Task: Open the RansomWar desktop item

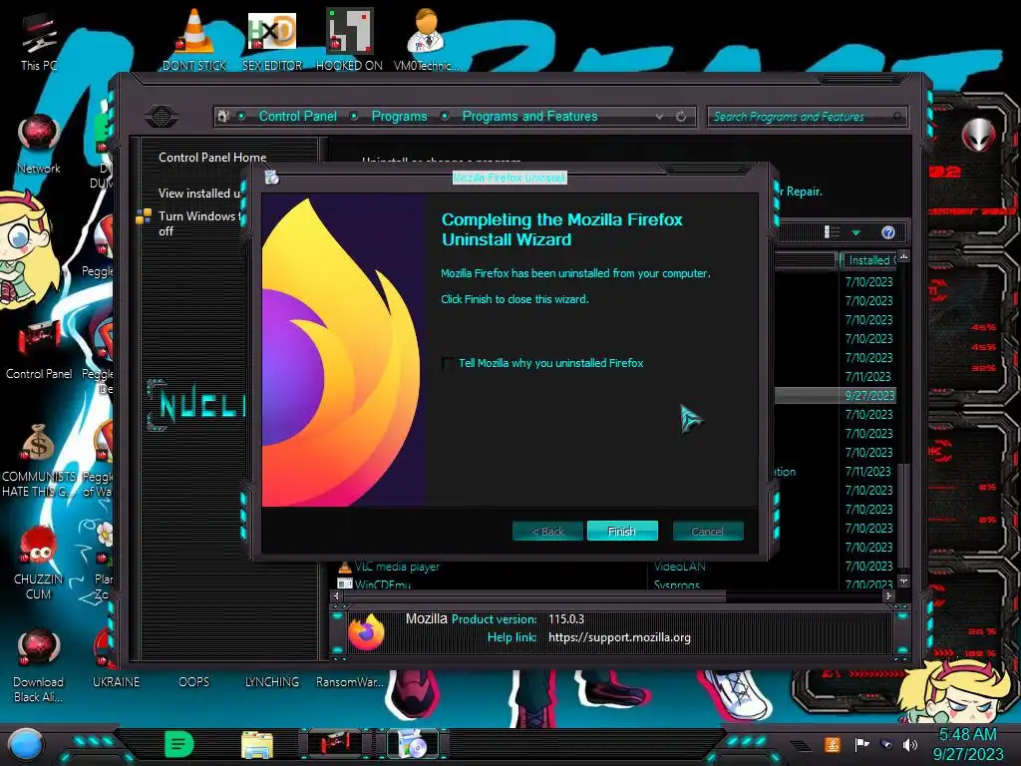Action: tap(349, 681)
